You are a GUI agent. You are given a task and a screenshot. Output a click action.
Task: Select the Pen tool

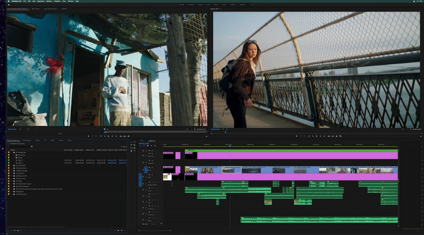coord(134,148)
